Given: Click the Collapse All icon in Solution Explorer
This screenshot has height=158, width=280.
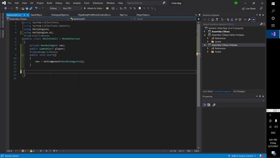Looking at the screenshot, I should click(x=236, y=20).
